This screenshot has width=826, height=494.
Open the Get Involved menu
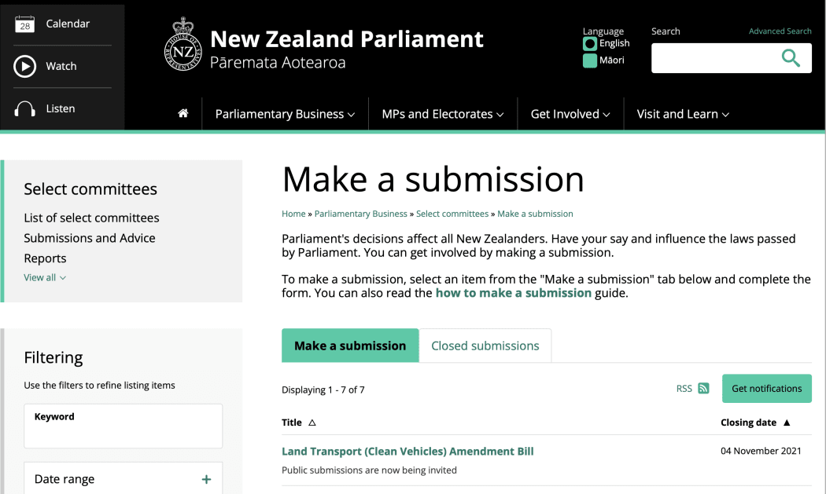point(570,113)
